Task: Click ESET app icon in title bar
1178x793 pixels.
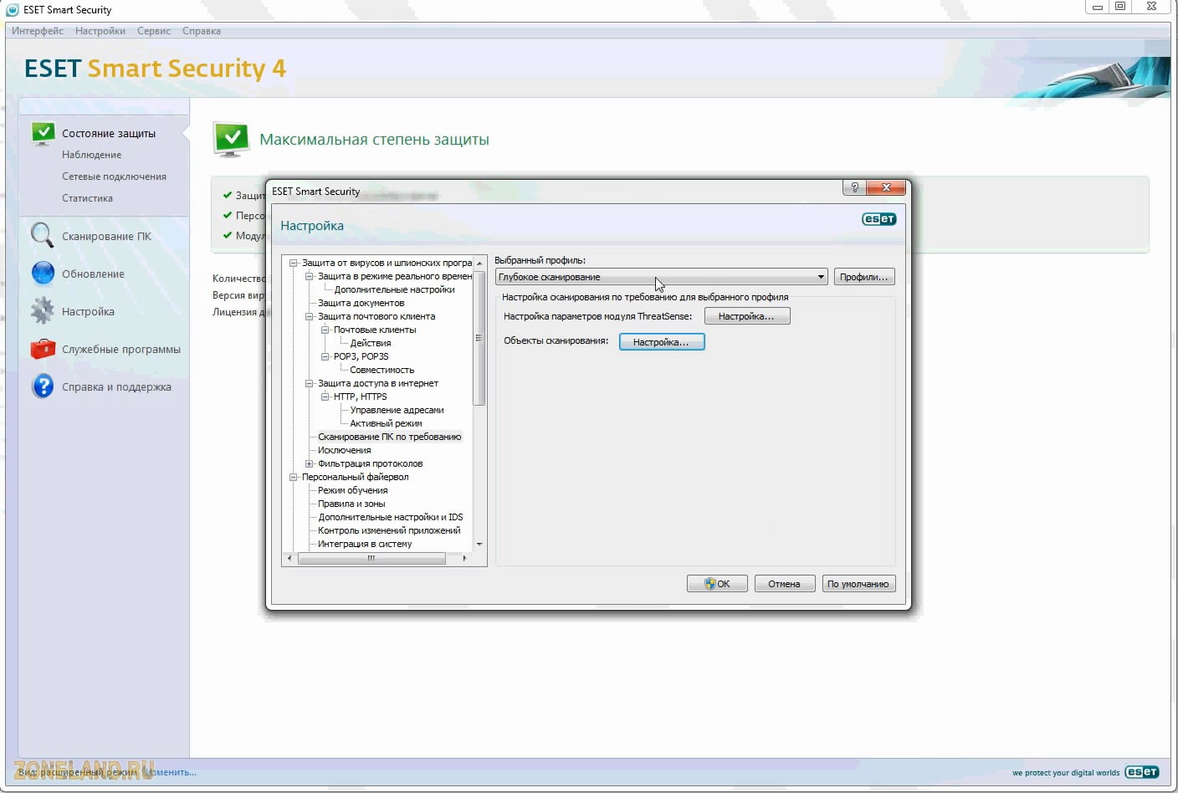Action: point(13,10)
